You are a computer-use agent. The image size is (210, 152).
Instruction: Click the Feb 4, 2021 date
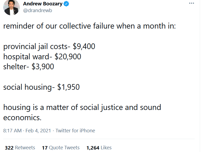point(38,130)
